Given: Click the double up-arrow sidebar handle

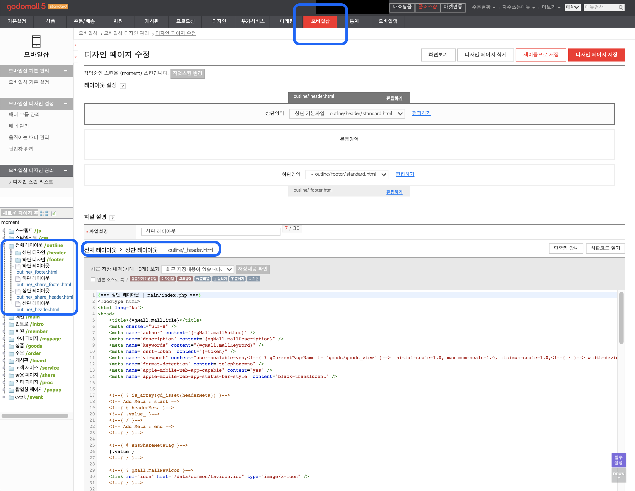Looking at the screenshot, I should click(76, 57).
